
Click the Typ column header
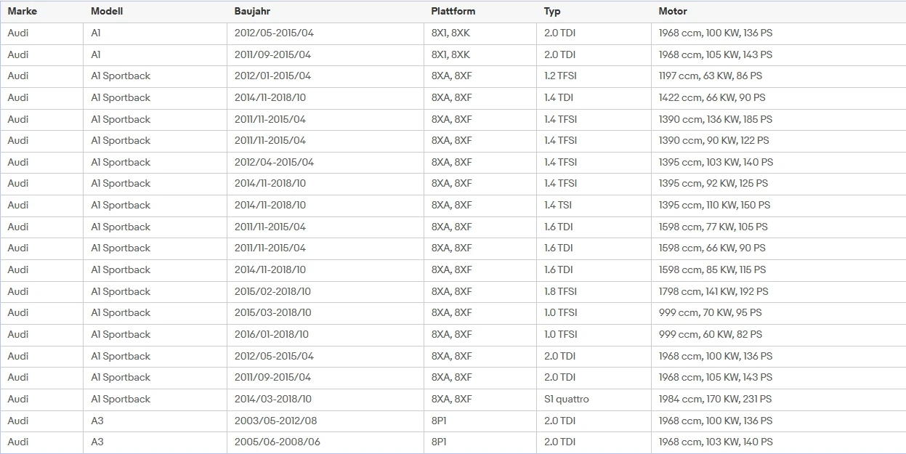(553, 12)
